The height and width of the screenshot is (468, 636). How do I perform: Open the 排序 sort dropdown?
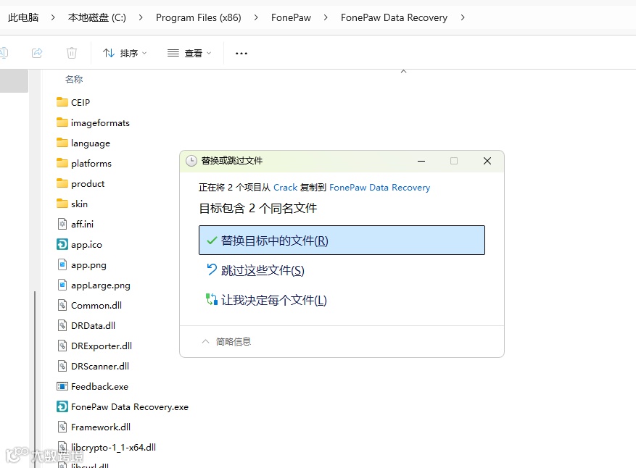tap(125, 53)
